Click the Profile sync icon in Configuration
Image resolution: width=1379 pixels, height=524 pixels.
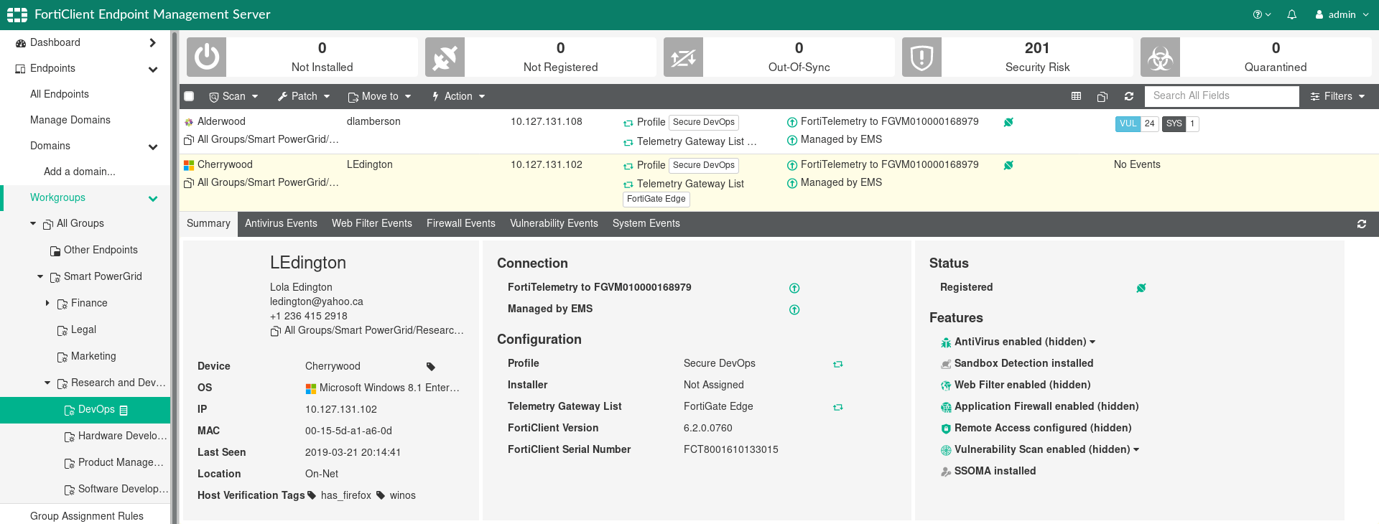(x=837, y=364)
